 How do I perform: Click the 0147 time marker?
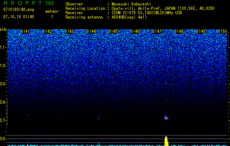157,31
